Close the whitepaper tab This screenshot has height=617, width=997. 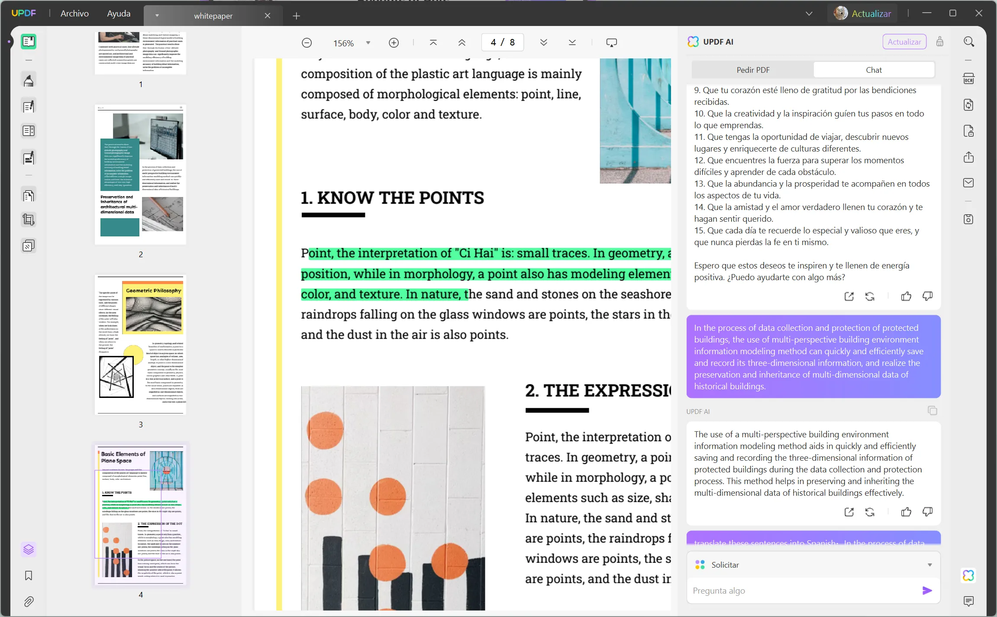click(268, 16)
